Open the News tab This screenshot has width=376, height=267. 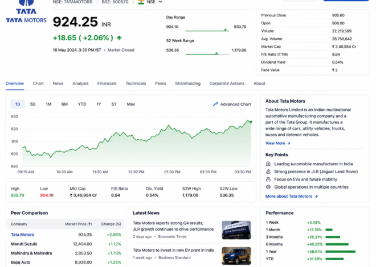click(x=58, y=84)
